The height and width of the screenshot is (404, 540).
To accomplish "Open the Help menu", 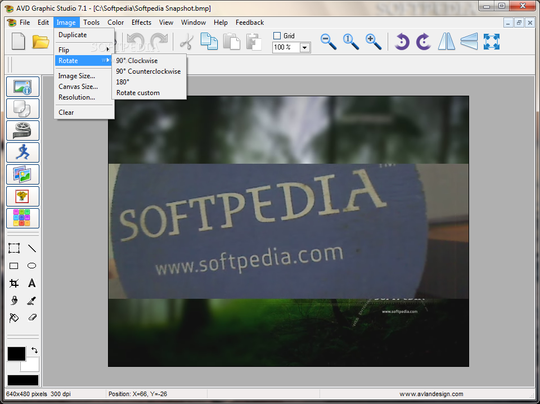I will [x=220, y=23].
